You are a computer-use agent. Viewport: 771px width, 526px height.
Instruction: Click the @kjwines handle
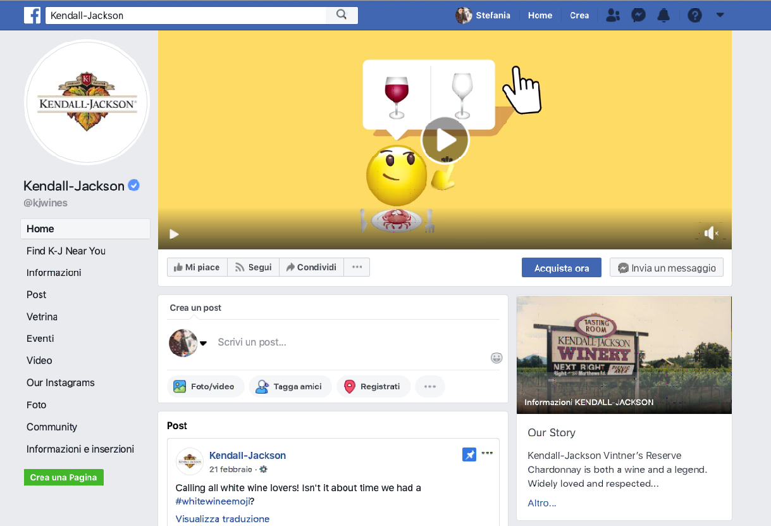[x=46, y=203]
